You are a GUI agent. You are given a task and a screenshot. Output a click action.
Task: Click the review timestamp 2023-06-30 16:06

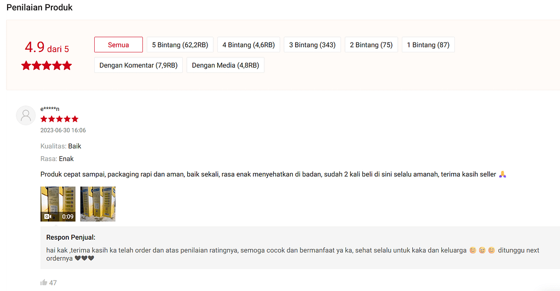[63, 130]
